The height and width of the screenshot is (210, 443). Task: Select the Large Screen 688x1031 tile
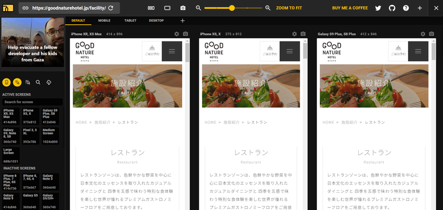11,156
